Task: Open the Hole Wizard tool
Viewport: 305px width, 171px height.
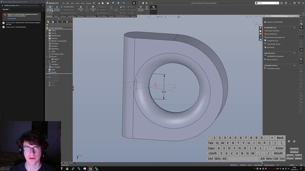Action: pyautogui.click(x=87, y=9)
